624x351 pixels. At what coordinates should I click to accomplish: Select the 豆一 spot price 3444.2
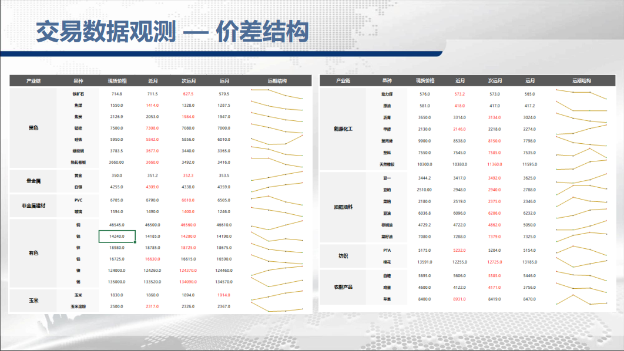tap(425, 178)
